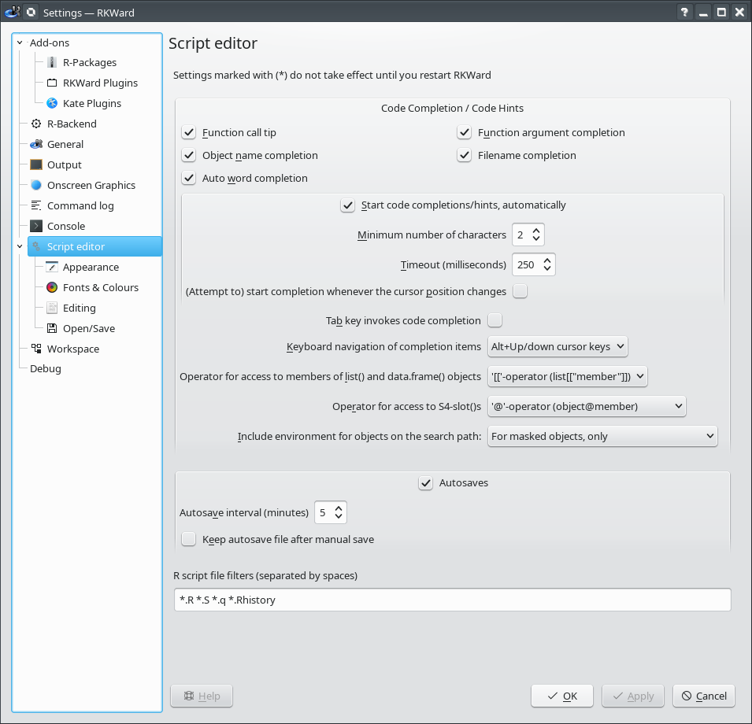752x724 pixels.
Task: Decrease the Timeout milliseconds value
Action: (x=547, y=269)
